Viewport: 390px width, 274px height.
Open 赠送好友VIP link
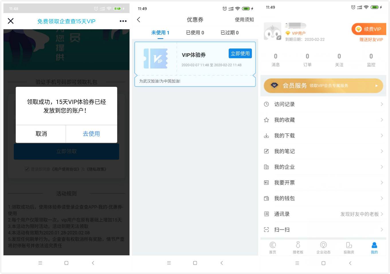pos(371,40)
